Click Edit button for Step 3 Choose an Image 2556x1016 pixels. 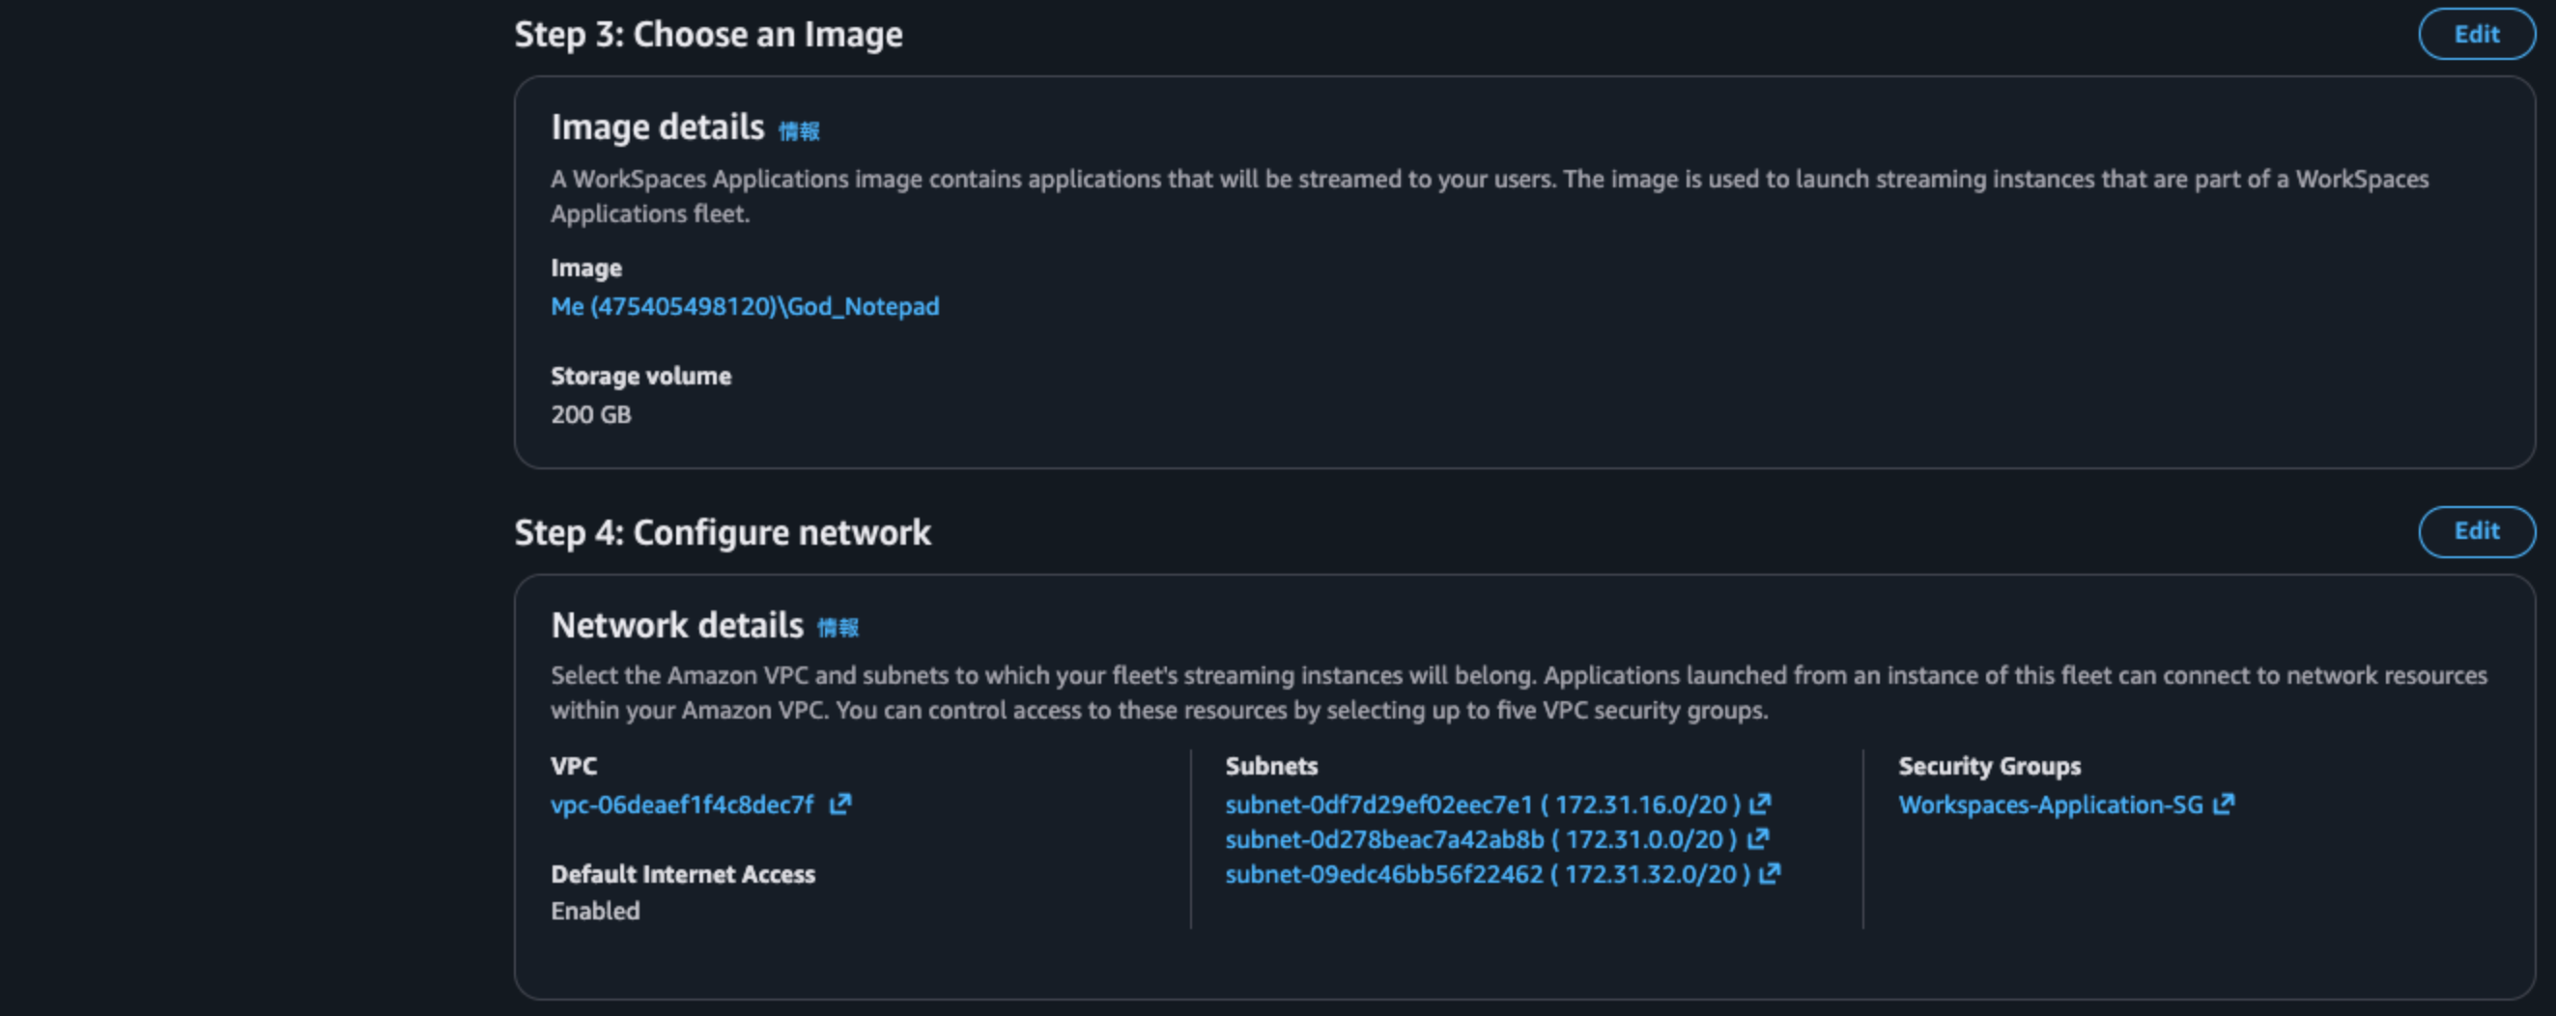pyautogui.click(x=2477, y=34)
